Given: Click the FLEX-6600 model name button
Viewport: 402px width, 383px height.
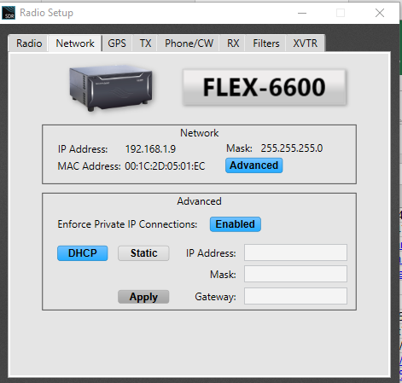Looking at the screenshot, I should tap(265, 87).
